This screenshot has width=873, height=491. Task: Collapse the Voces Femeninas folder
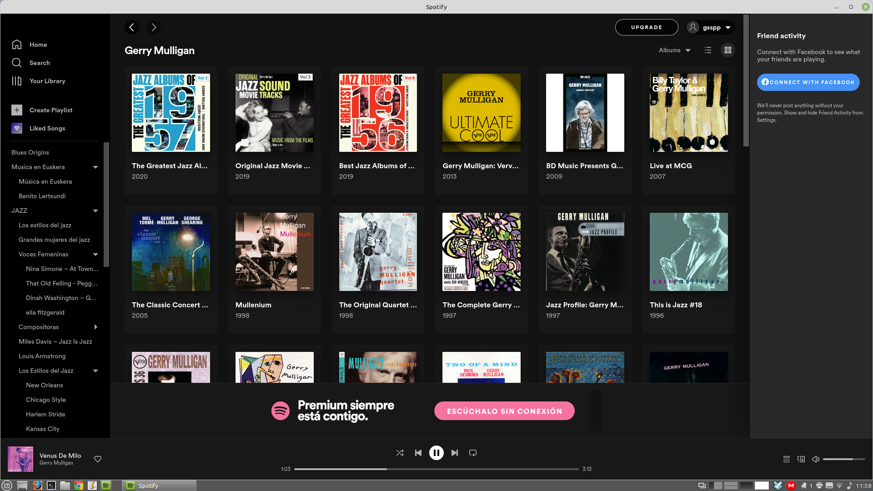tap(95, 254)
